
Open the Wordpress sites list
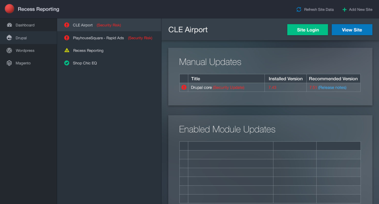pyautogui.click(x=28, y=50)
